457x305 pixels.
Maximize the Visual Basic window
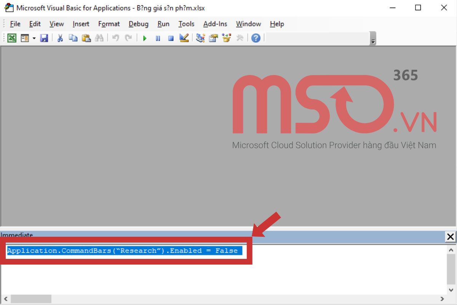click(x=418, y=8)
